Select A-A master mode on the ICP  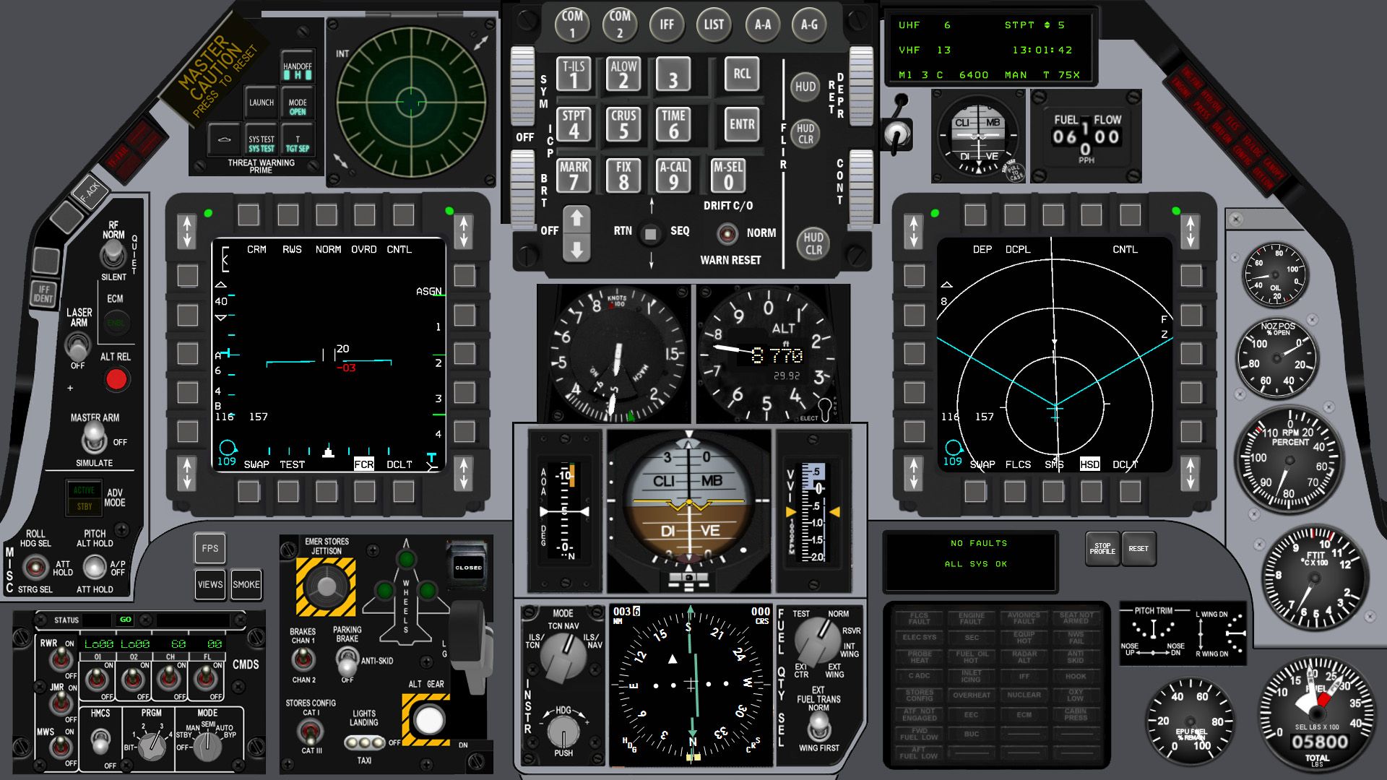coord(761,24)
